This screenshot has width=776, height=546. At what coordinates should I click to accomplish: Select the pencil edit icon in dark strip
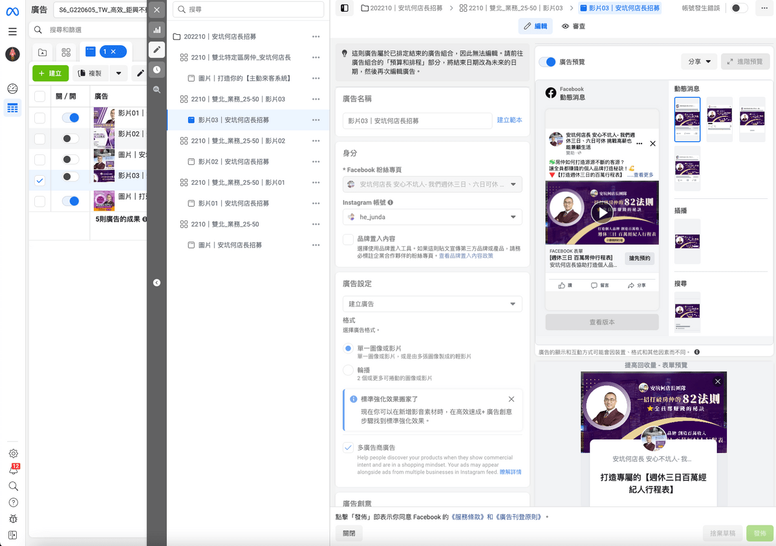[156, 50]
